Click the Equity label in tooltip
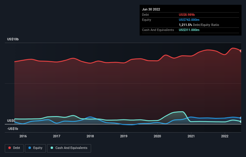The height and width of the screenshot is (157, 246). coord(147,20)
